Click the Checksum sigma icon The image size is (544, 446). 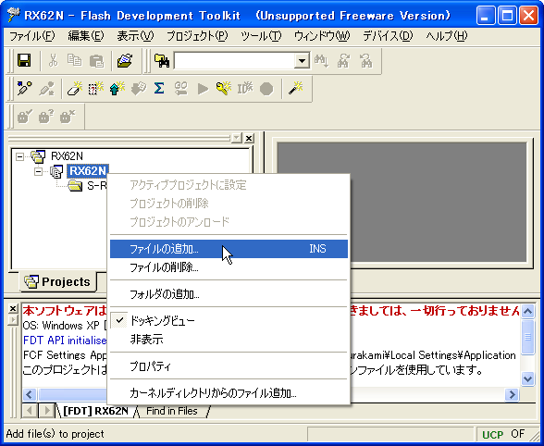click(x=159, y=88)
